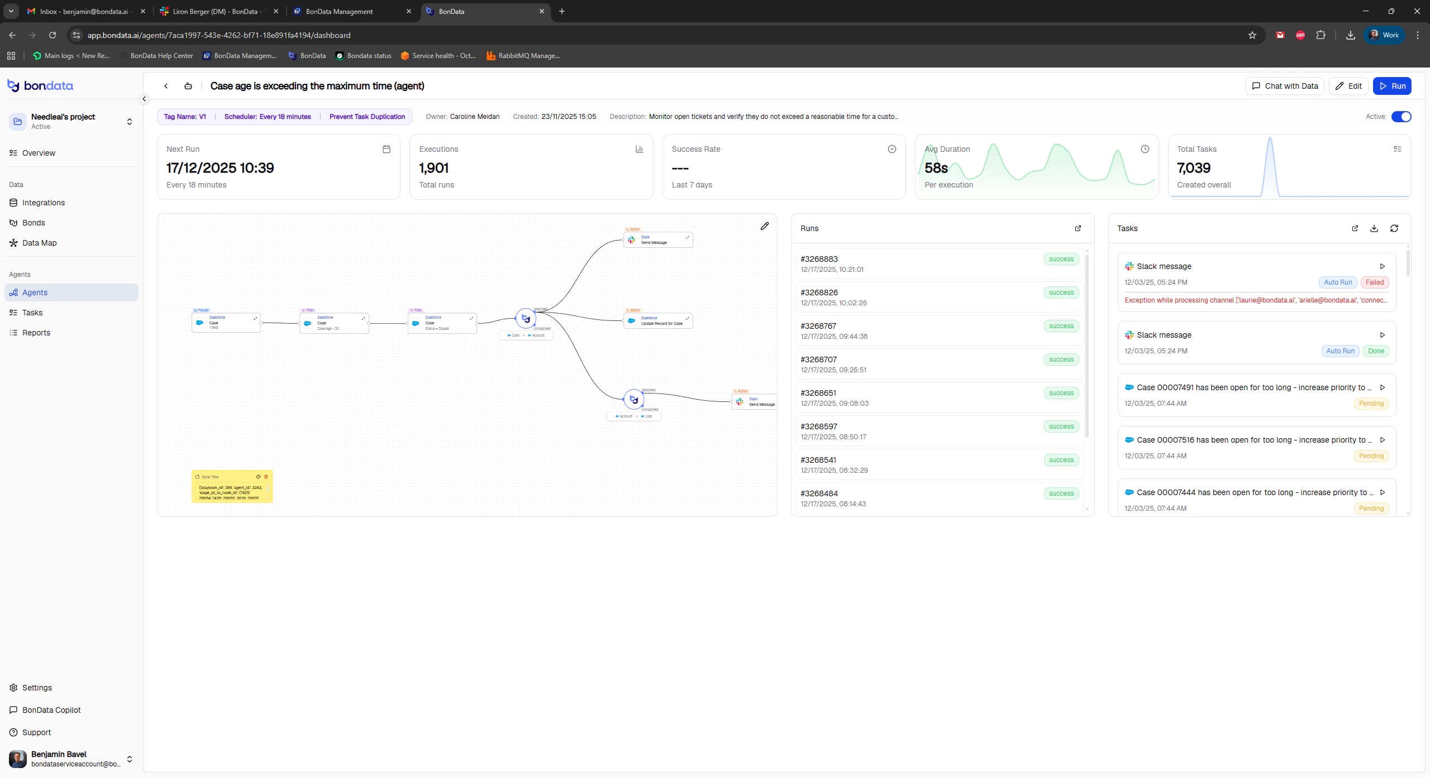This screenshot has width=1430, height=777.
Task: Go to Reports in sidebar
Action: tap(36, 333)
